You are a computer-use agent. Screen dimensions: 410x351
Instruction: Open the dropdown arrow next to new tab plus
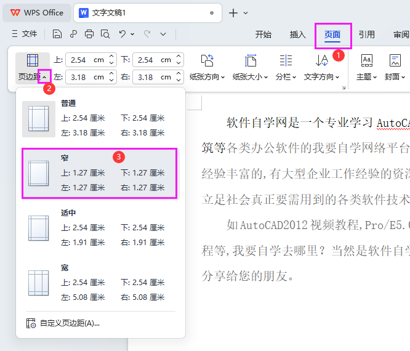point(246,13)
